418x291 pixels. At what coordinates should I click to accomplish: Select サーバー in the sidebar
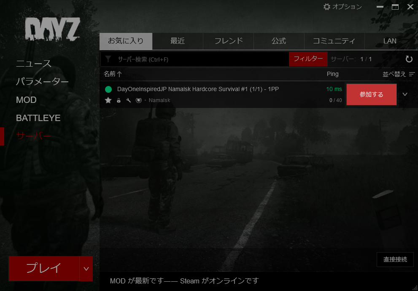tap(34, 136)
